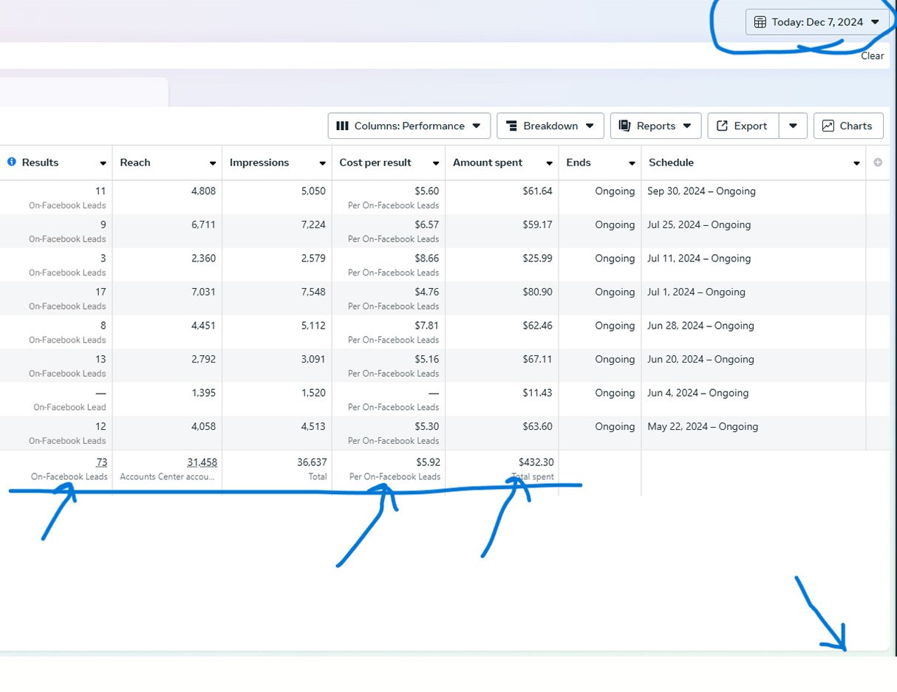Click the calendar icon in date selector
Image resolution: width=897 pixels, height=692 pixels.
coord(760,22)
